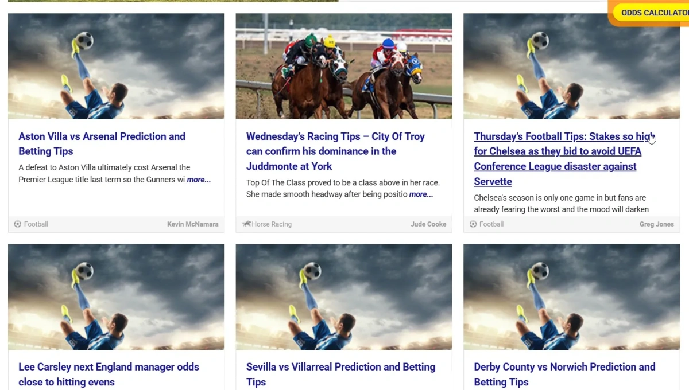Click the horse icon beside Horse Racing
The image size is (689, 390).
246,224
